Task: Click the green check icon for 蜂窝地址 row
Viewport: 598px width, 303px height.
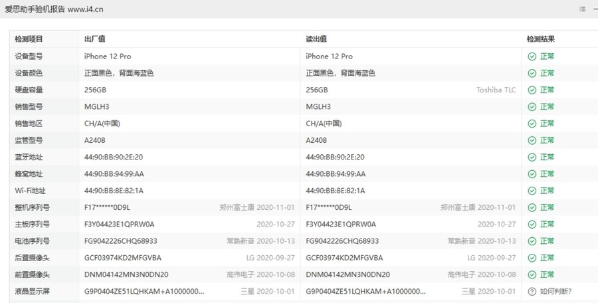Action: (x=532, y=174)
